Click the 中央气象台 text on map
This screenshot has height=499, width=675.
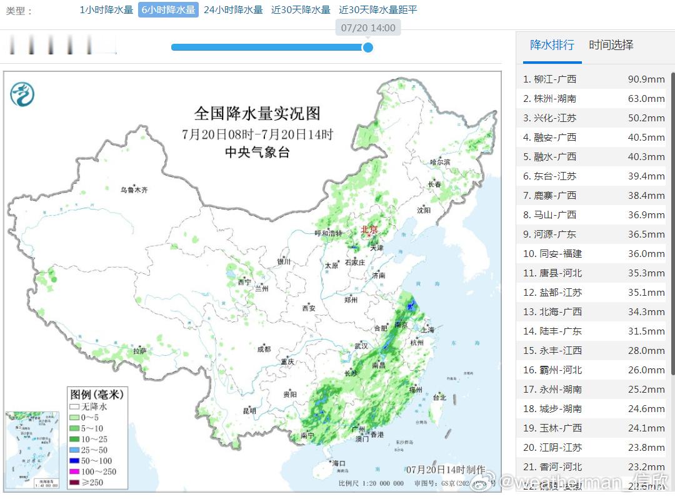point(257,153)
